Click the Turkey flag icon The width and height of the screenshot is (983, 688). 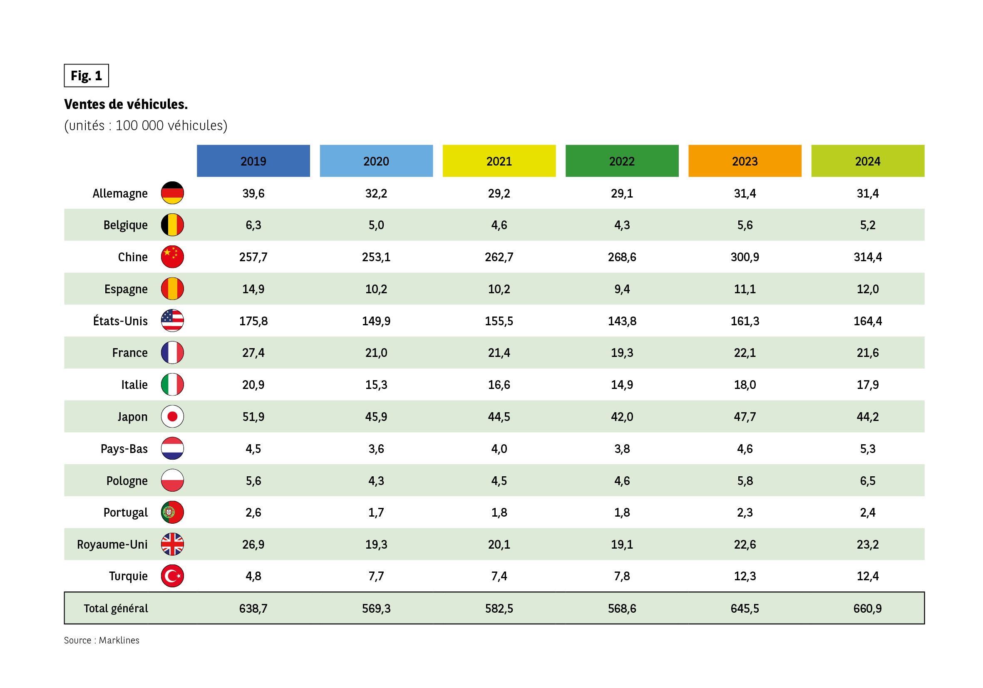(172, 576)
